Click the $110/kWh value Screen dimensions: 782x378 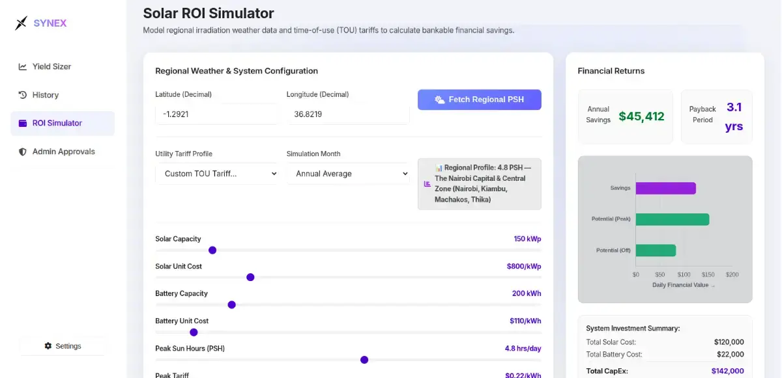[525, 321]
